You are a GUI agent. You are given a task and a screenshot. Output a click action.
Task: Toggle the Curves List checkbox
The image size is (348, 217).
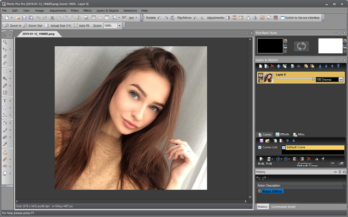tap(260, 147)
